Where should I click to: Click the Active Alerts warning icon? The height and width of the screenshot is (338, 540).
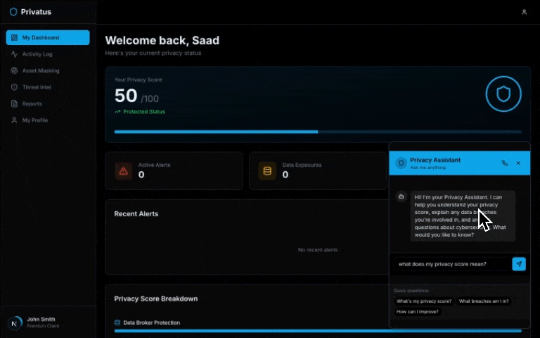coord(124,170)
